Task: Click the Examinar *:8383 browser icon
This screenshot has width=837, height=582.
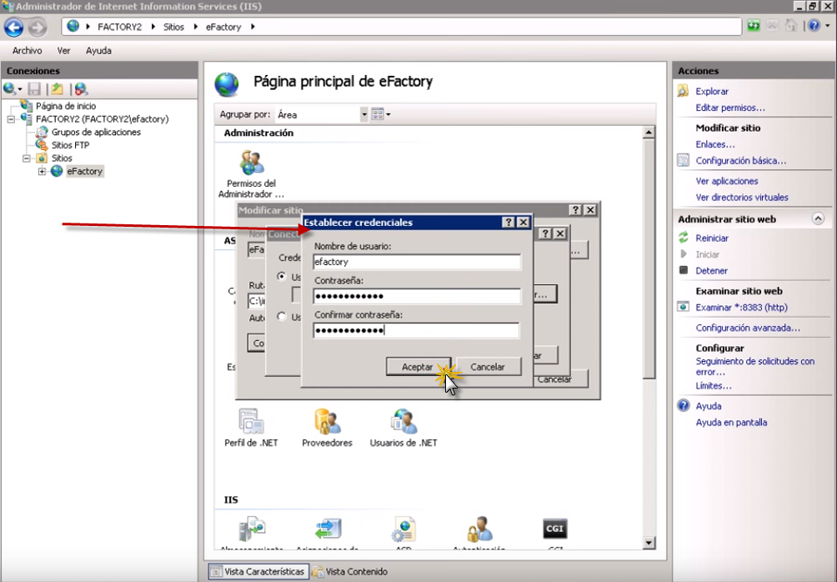Action: tap(684, 307)
